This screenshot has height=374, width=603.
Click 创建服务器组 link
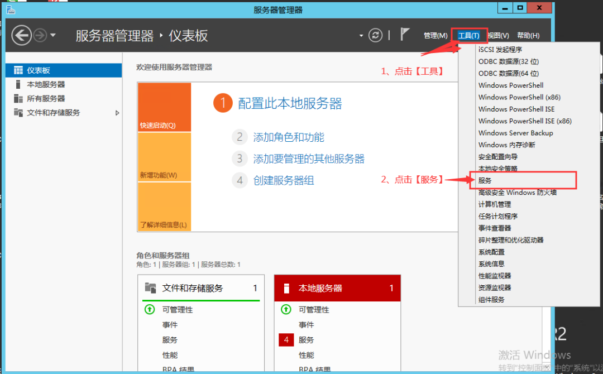click(284, 180)
